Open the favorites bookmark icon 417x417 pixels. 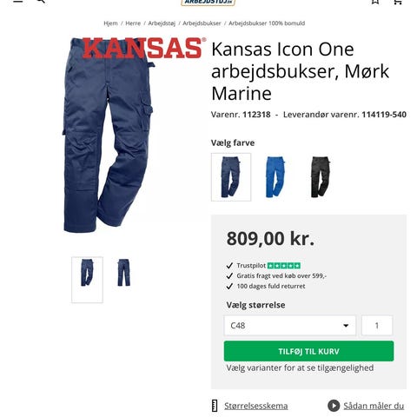[375, 2]
